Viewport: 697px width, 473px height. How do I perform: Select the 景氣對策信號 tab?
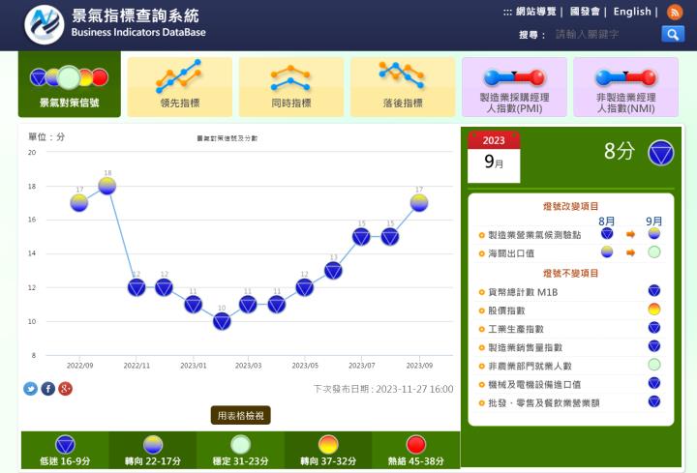tap(70, 84)
